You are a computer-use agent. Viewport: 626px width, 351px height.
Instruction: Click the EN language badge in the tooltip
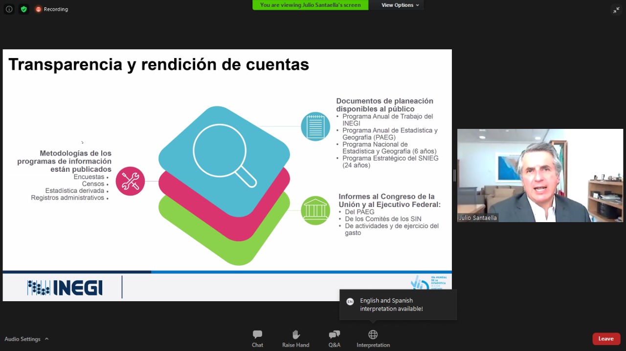click(350, 301)
